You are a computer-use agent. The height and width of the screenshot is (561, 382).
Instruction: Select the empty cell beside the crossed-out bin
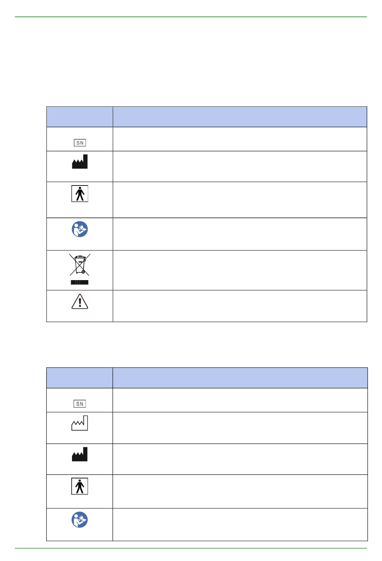[x=240, y=270]
